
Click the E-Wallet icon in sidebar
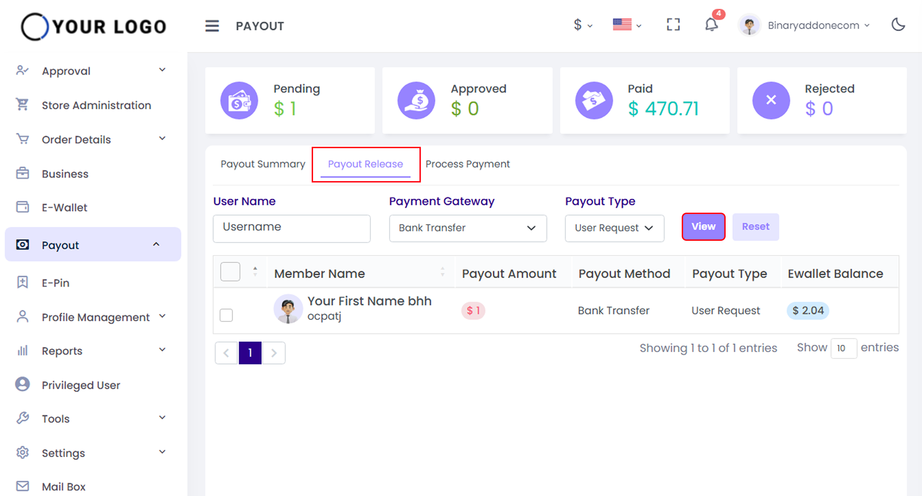tap(22, 207)
